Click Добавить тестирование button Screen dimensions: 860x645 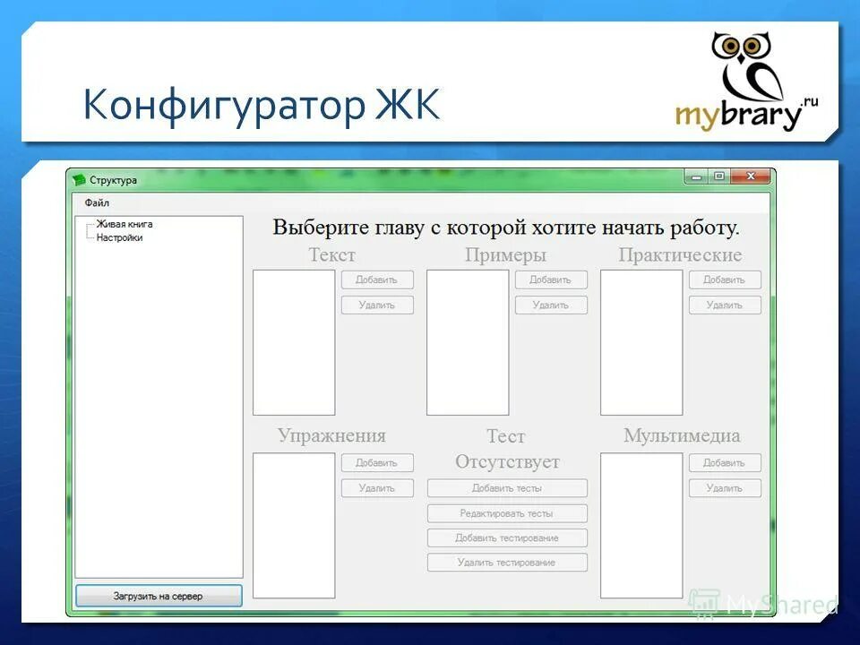click(x=507, y=537)
